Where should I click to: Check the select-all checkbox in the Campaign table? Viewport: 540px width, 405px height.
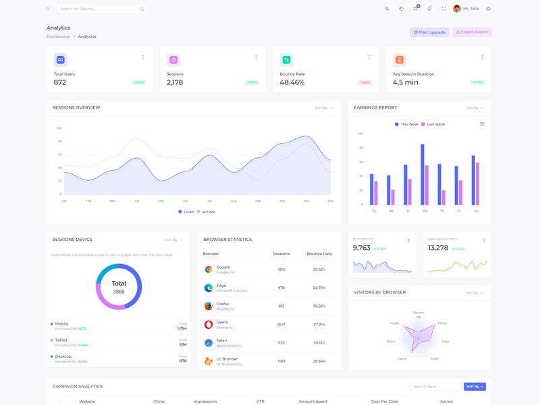[x=61, y=402]
